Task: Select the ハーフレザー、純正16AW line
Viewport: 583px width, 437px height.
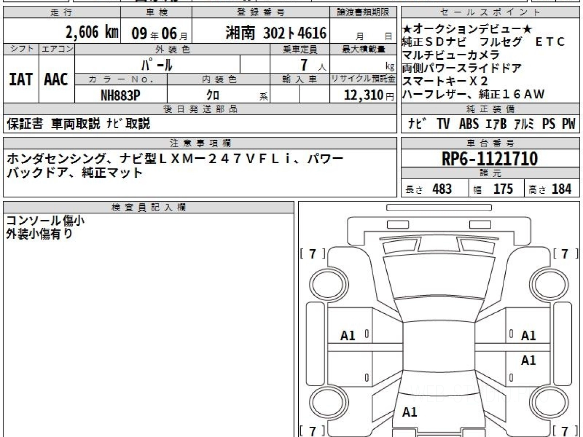Action: pyautogui.click(x=474, y=94)
